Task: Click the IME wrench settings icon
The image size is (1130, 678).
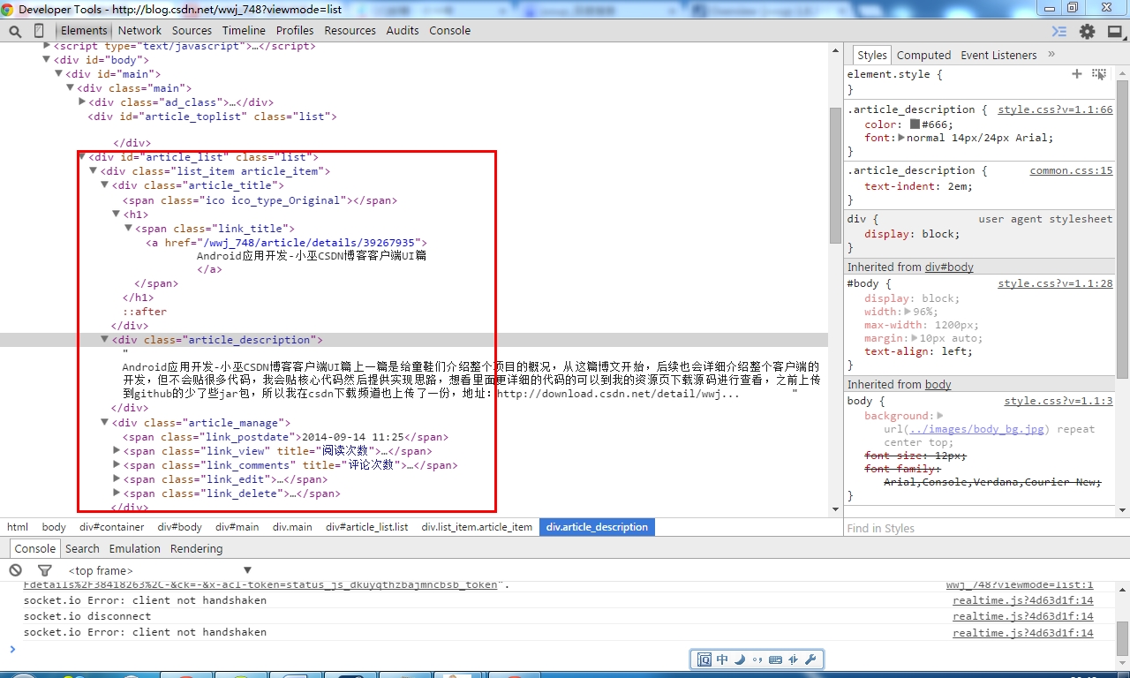Action: 810,659
